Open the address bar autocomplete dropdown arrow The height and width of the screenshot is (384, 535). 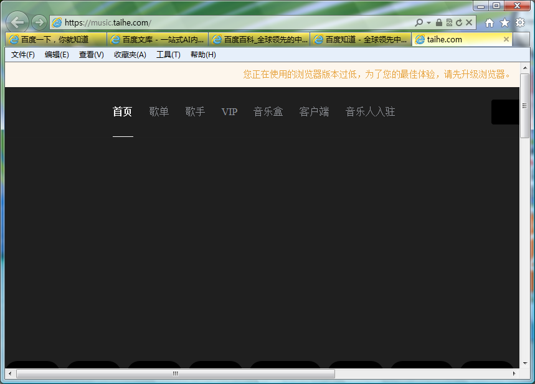[x=429, y=22]
